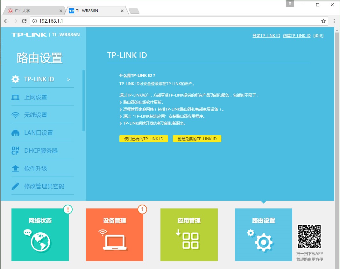Click the LAN口设置 port icon
The image size is (340, 269).
tap(15, 133)
